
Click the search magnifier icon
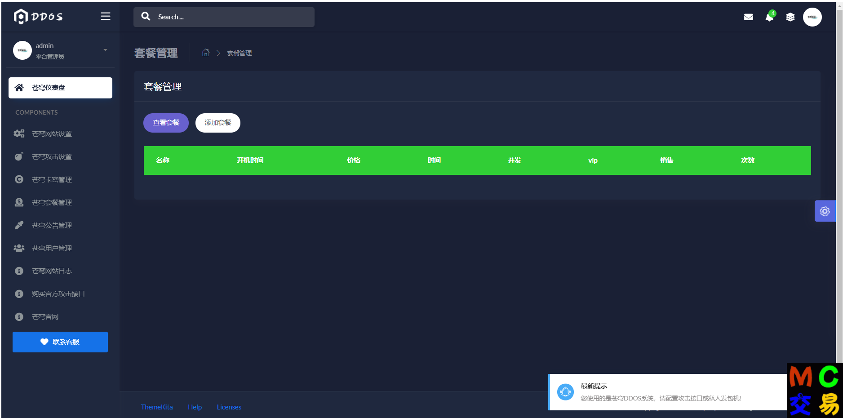point(146,17)
